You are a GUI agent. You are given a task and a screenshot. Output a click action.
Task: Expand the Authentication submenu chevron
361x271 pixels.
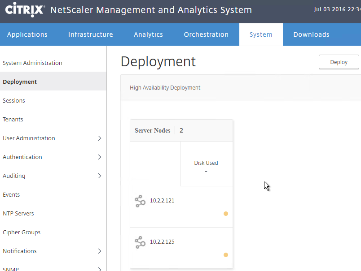click(x=100, y=157)
